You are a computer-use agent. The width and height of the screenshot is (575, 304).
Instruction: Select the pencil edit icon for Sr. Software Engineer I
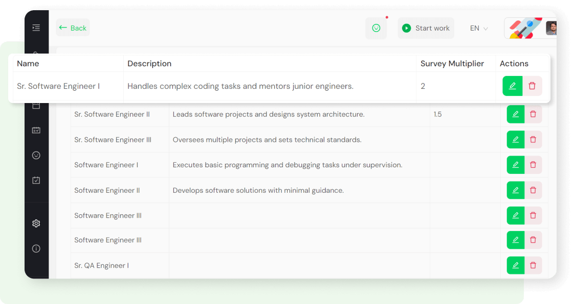[512, 86]
